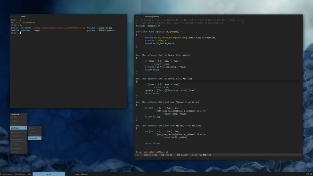Open Obconf from the Configure submenu
Viewport: 313px width, 176px height.
[32, 128]
